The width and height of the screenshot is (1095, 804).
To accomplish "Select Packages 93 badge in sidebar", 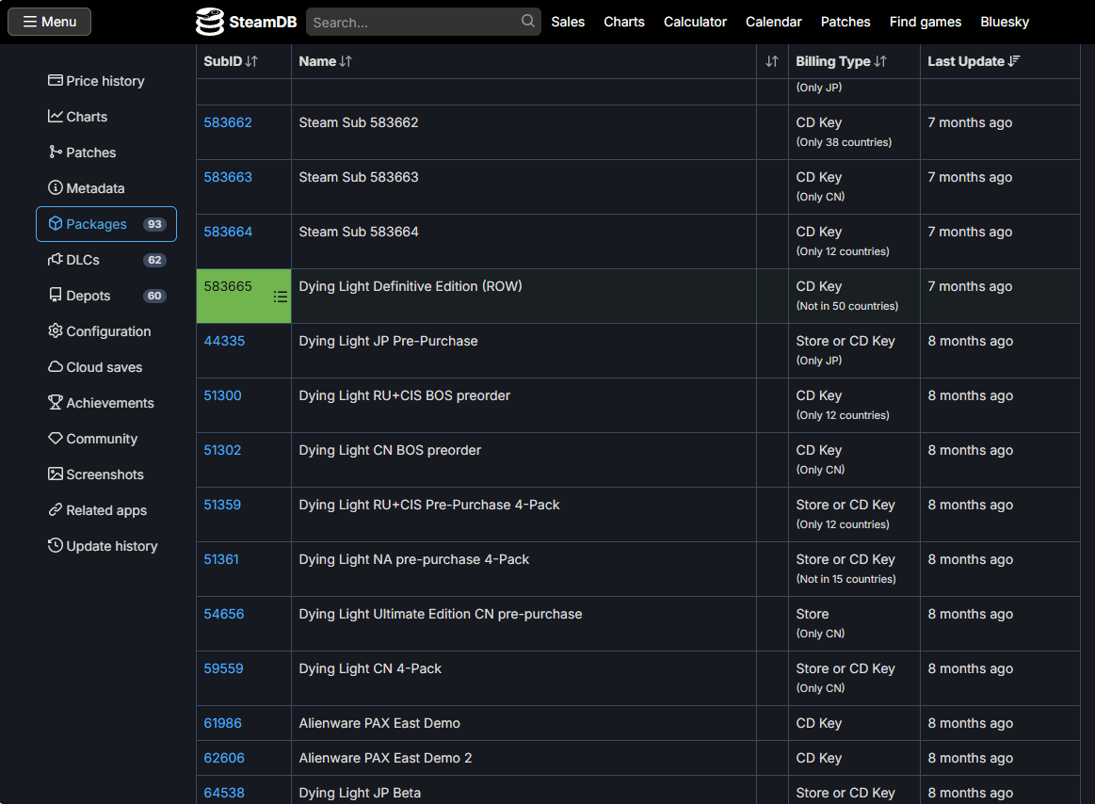I will (x=154, y=224).
